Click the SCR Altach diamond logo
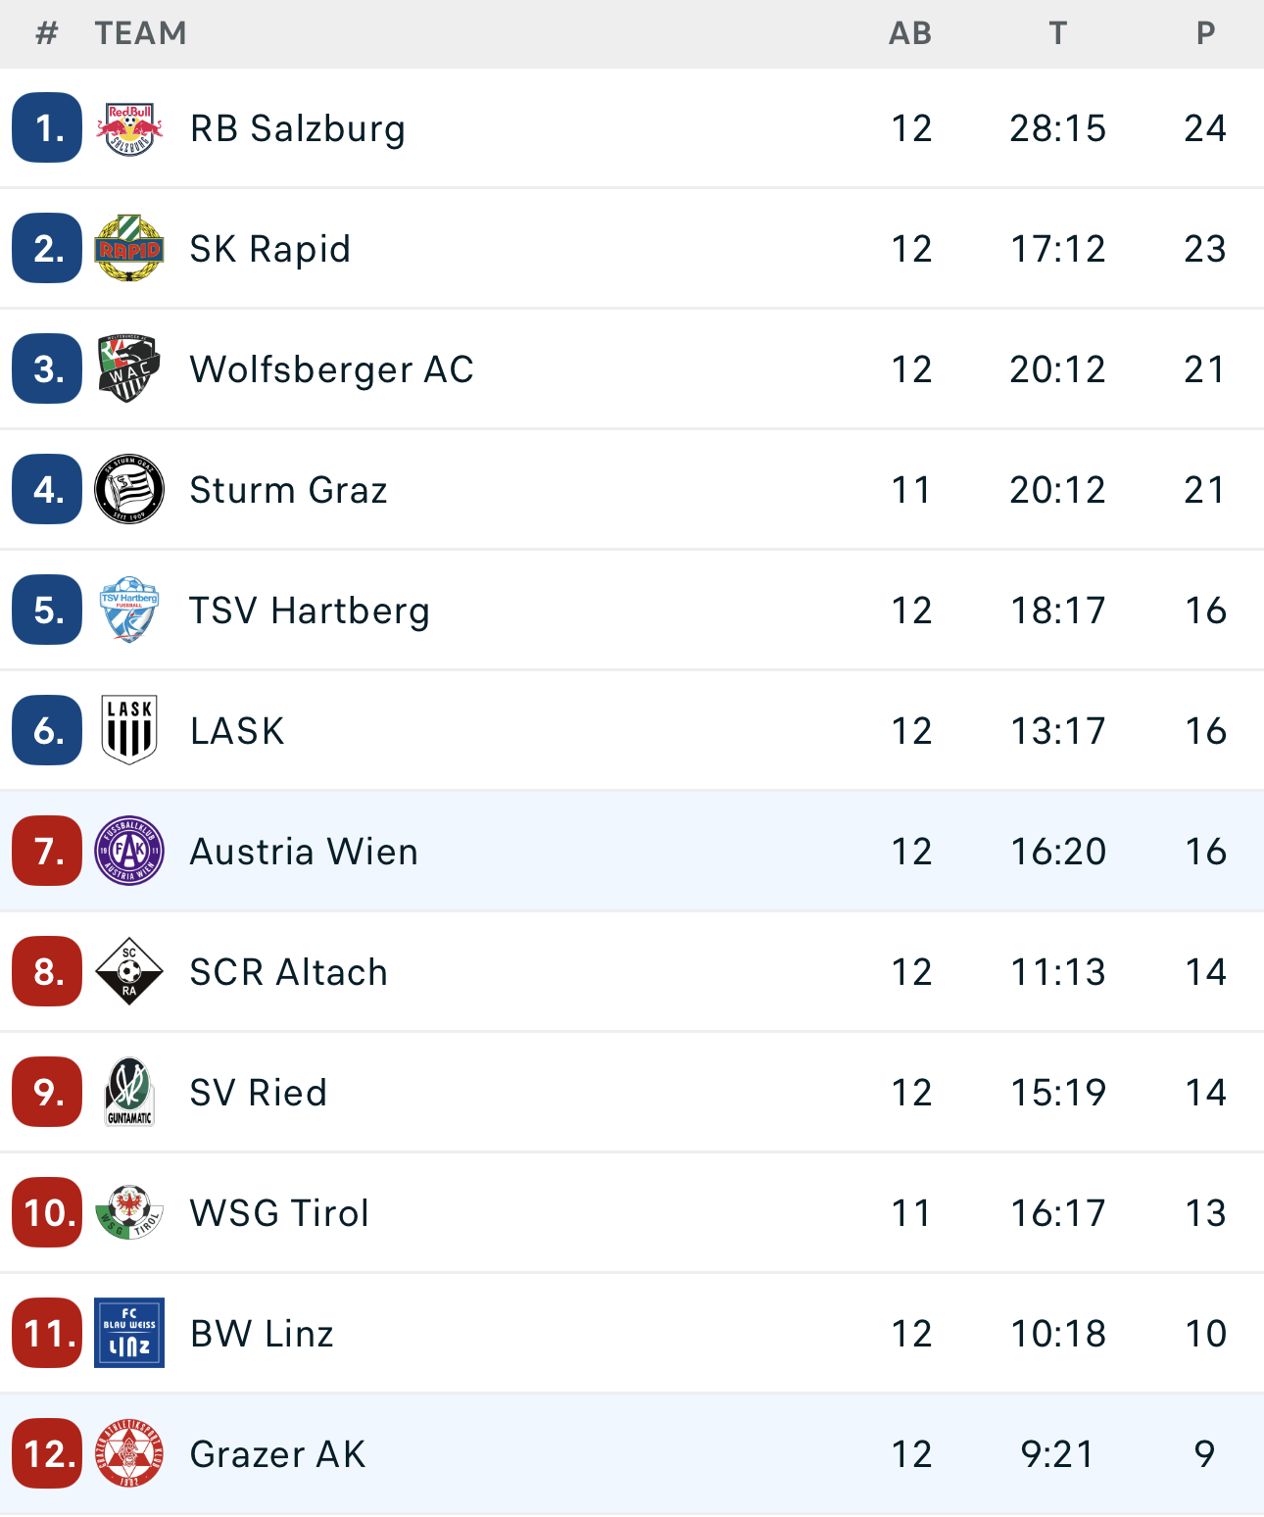This screenshot has width=1264, height=1517. 129,972
